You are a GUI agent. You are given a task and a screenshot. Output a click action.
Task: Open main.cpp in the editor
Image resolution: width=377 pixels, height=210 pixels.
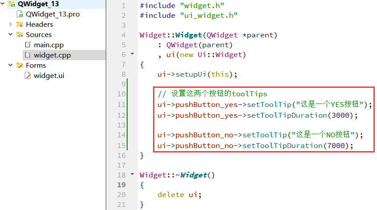pyautogui.click(x=49, y=45)
